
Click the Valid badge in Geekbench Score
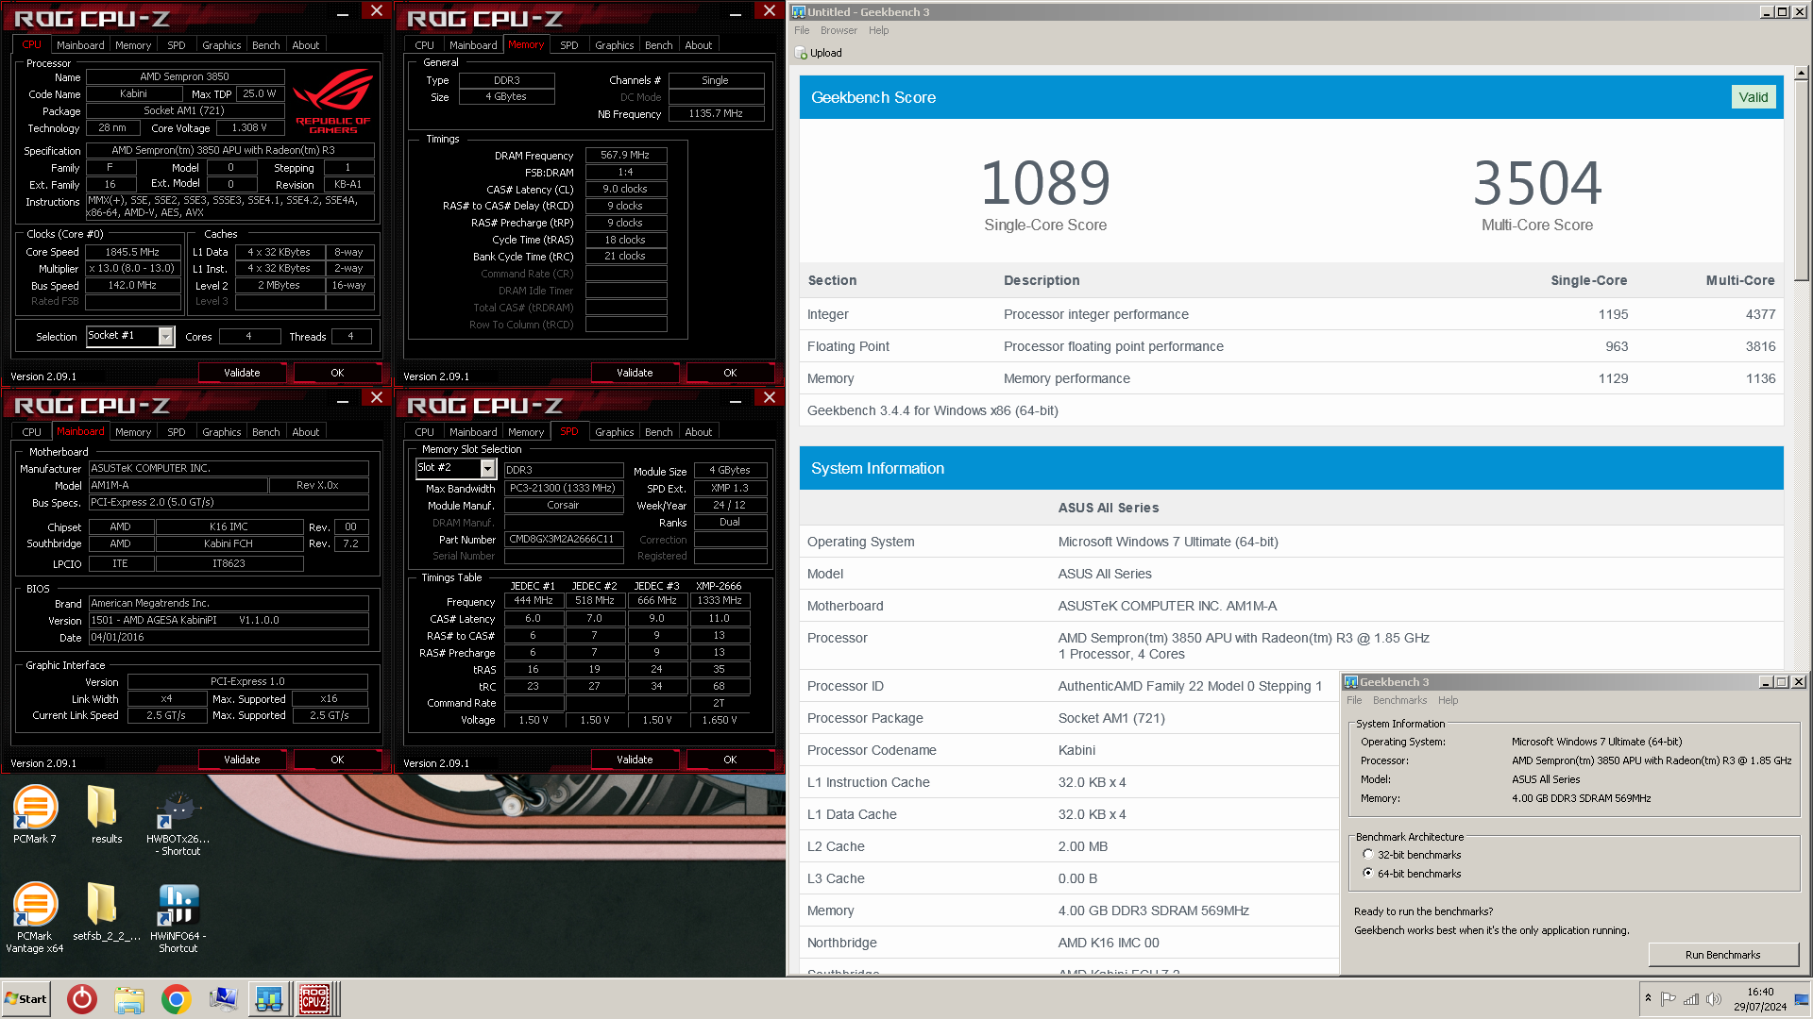coord(1754,97)
